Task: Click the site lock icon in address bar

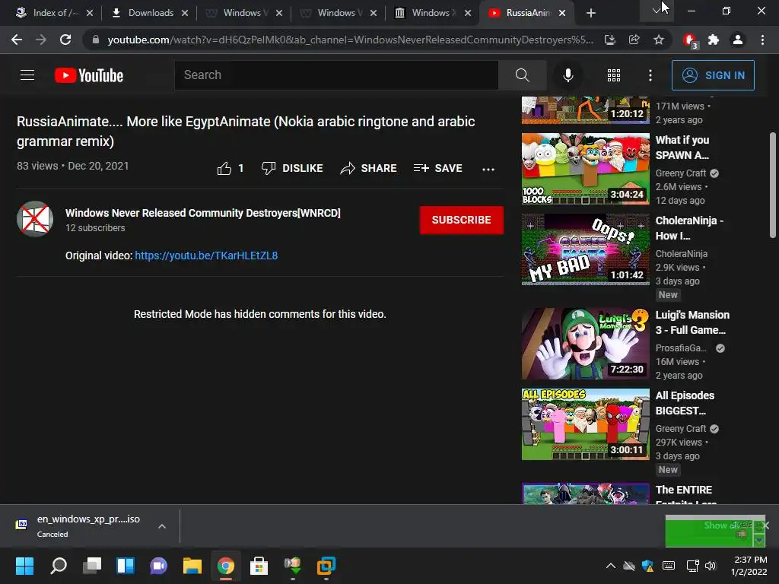Action: point(95,40)
